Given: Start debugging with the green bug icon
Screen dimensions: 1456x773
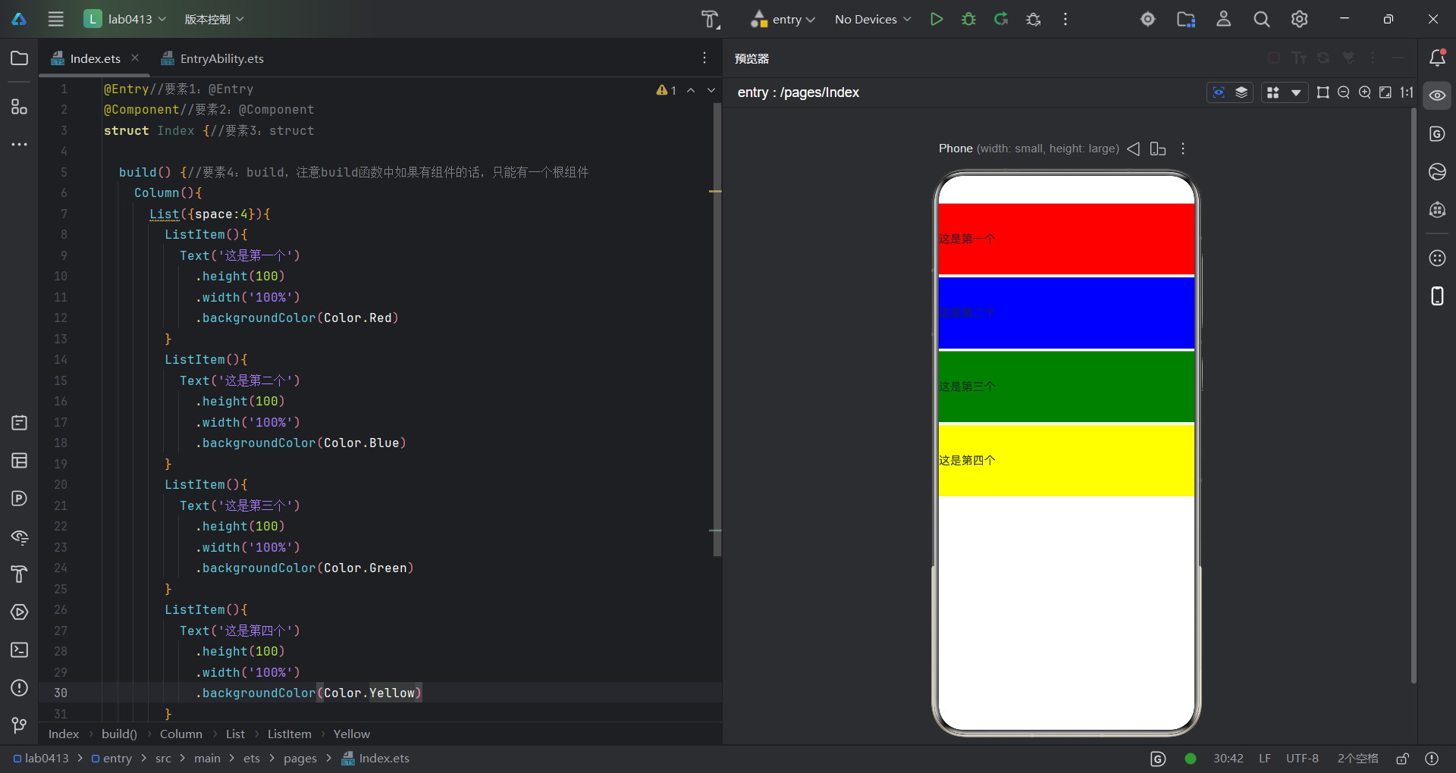Looking at the screenshot, I should [968, 19].
